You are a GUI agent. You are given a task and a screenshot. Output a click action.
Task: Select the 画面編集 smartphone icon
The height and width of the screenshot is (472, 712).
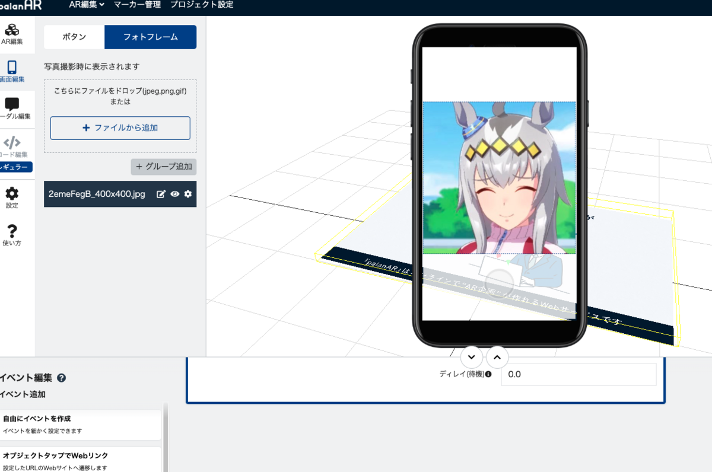[12, 67]
